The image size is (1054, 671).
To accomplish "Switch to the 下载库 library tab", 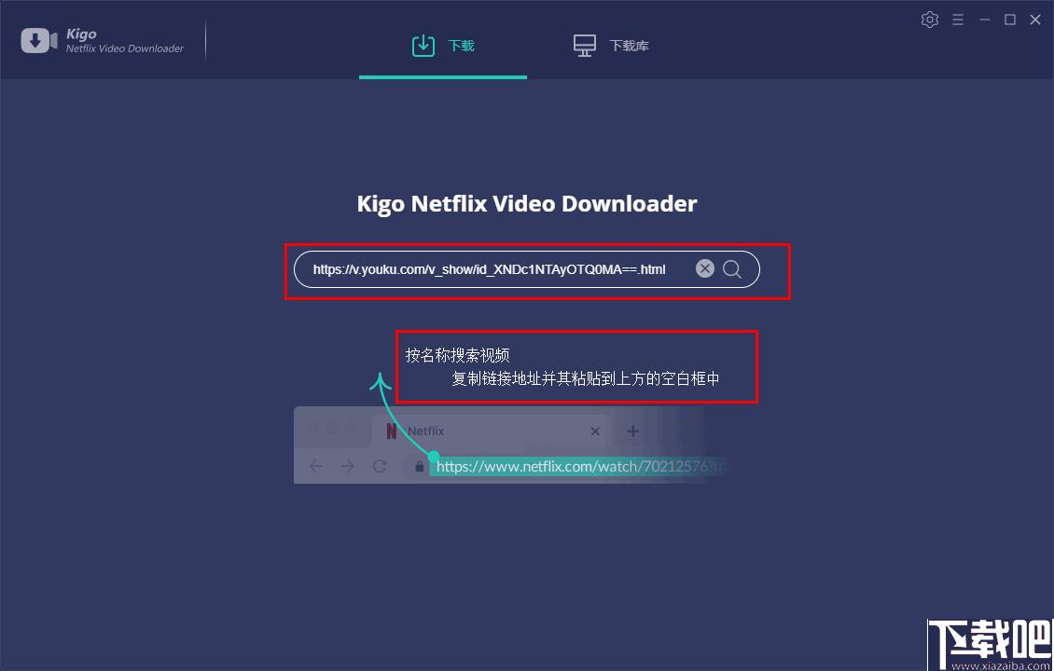I will (x=611, y=46).
